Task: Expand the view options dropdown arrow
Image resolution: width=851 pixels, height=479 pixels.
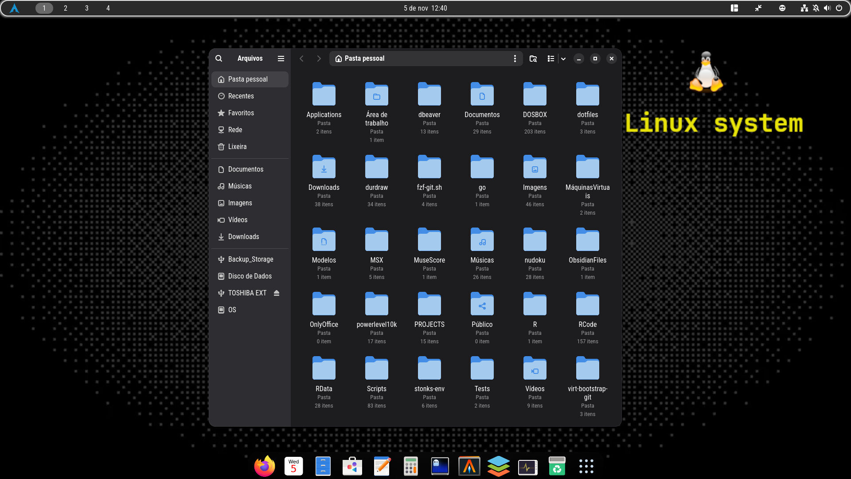Action: click(x=563, y=59)
